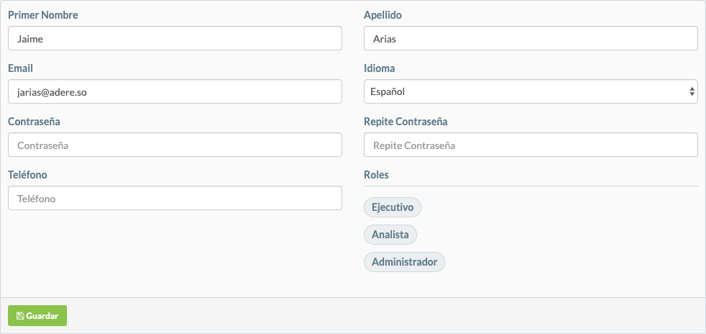Focus the Teléfono input field
The image size is (706, 334).
pyautogui.click(x=174, y=198)
